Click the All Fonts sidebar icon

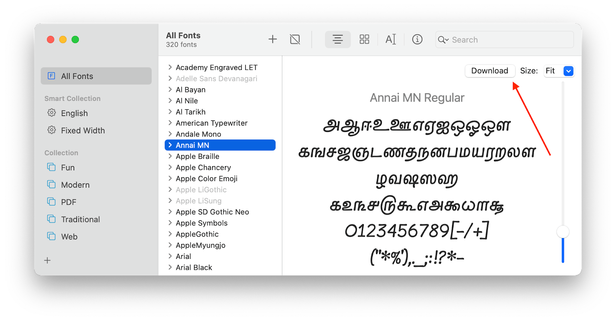pos(51,76)
